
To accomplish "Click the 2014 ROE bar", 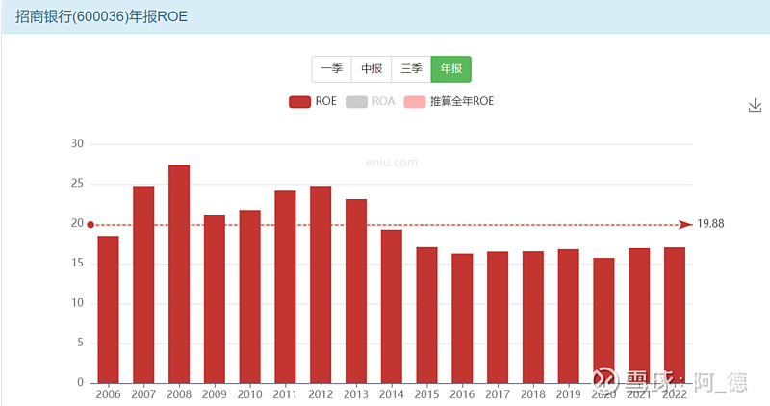I will pyautogui.click(x=392, y=306).
